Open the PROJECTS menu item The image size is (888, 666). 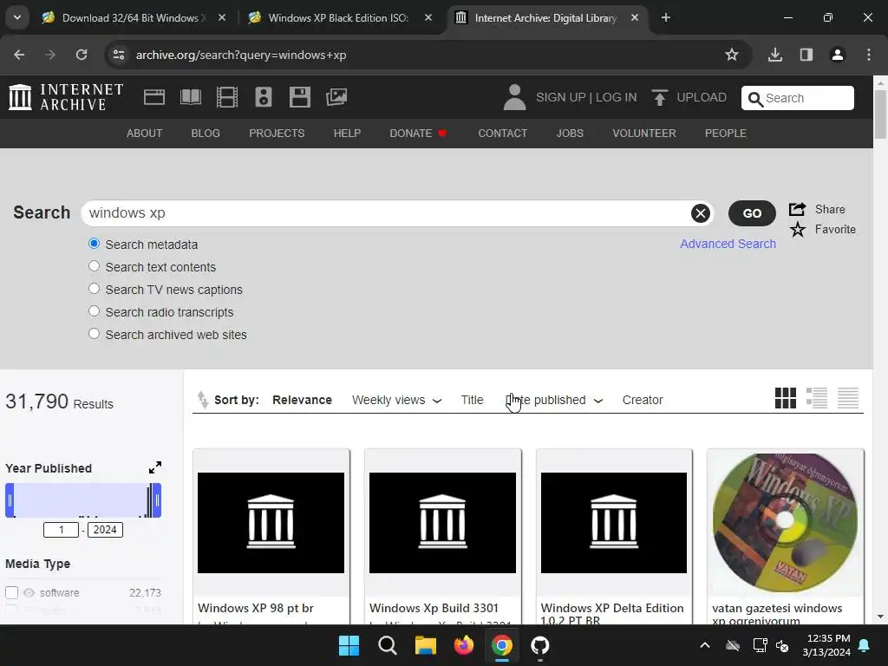(277, 133)
